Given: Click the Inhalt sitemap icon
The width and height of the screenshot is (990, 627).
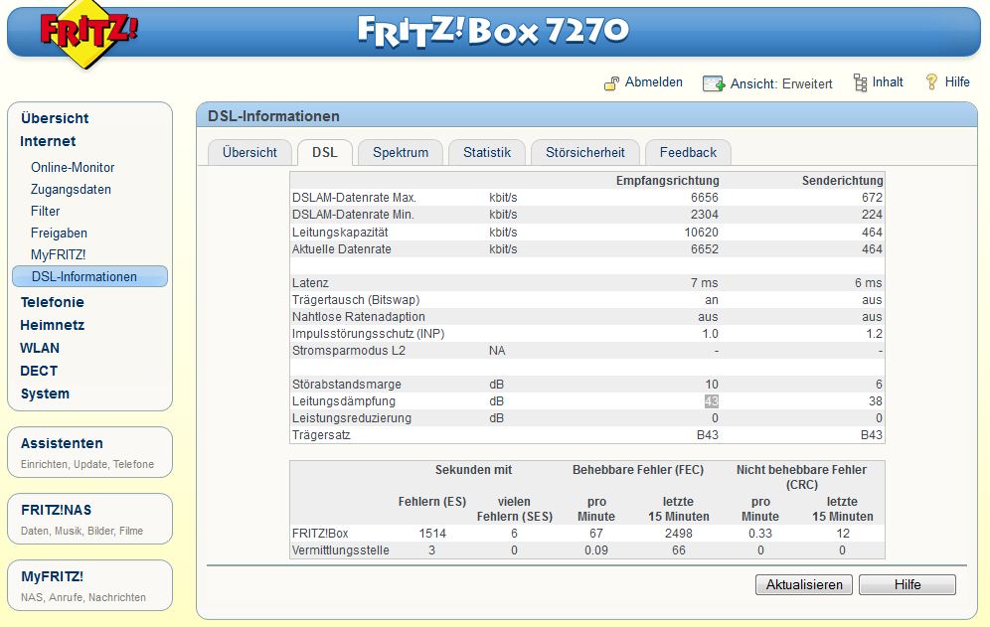Looking at the screenshot, I should [x=860, y=82].
